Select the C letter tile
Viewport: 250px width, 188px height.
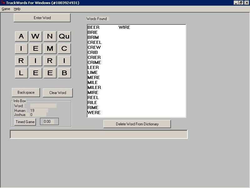[x=64, y=49]
